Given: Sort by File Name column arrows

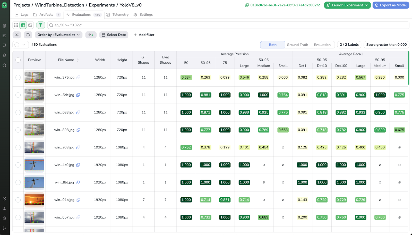Looking at the screenshot, I should pos(78,60).
